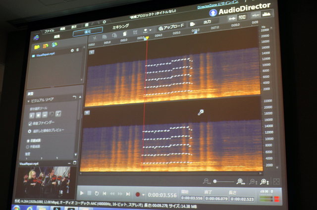
Task: Click the 出力 export button
Action: tap(207, 22)
